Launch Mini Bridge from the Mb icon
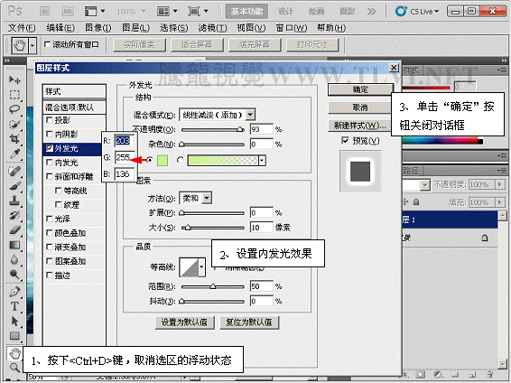This screenshot has width=511, height=383. click(x=68, y=12)
